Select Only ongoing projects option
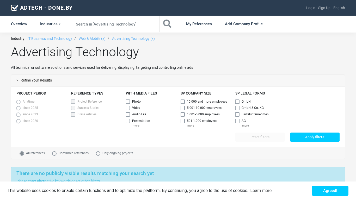The height and width of the screenshot is (200, 356). (x=98, y=153)
